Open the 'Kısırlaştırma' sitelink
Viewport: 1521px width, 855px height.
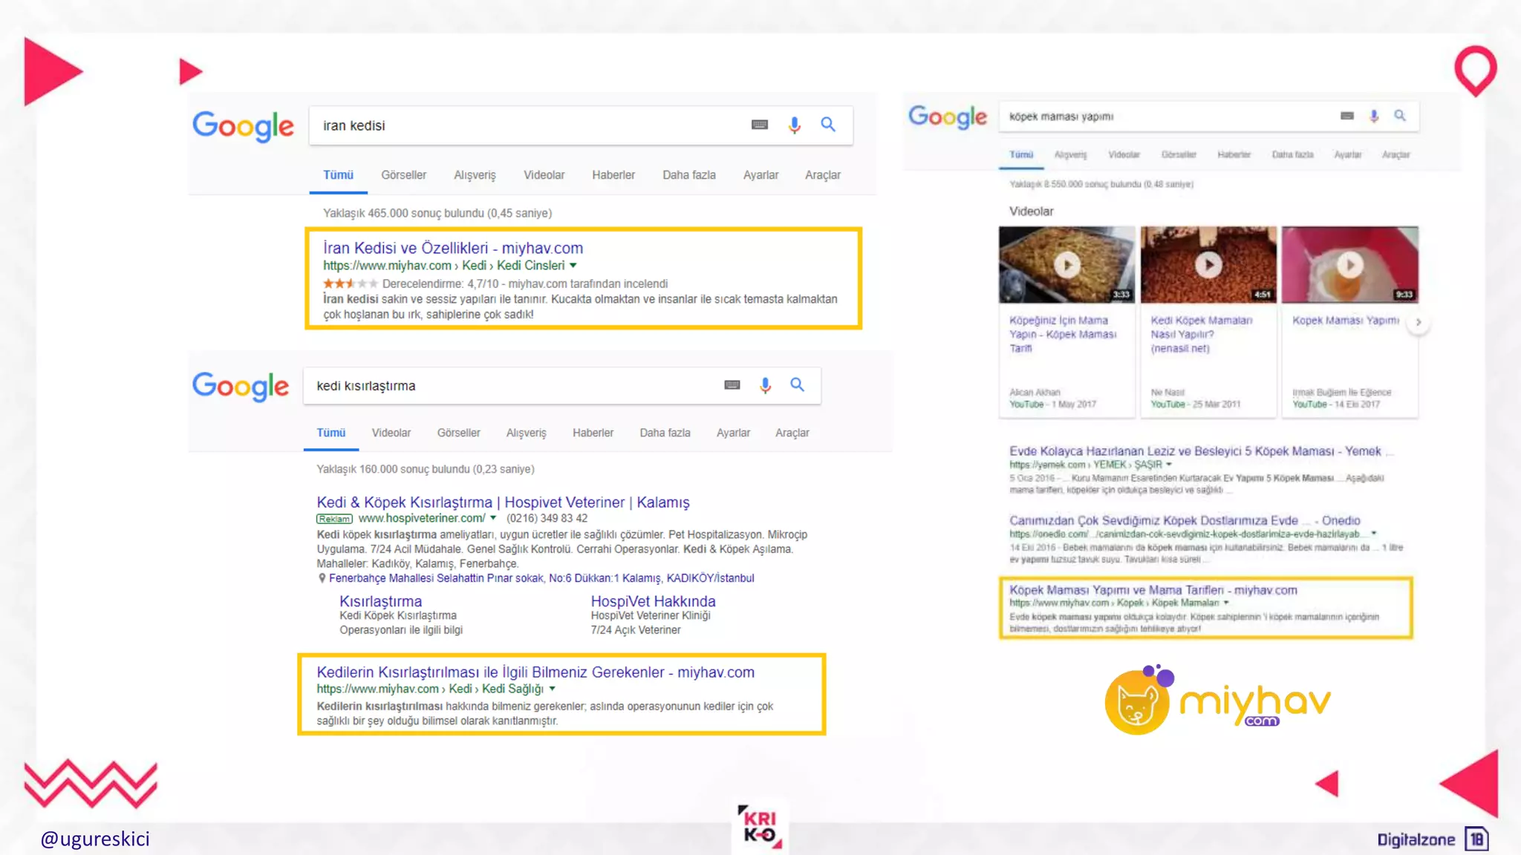click(380, 601)
